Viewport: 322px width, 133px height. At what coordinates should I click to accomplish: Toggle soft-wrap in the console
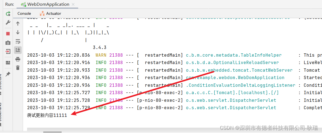click(x=18, y=41)
